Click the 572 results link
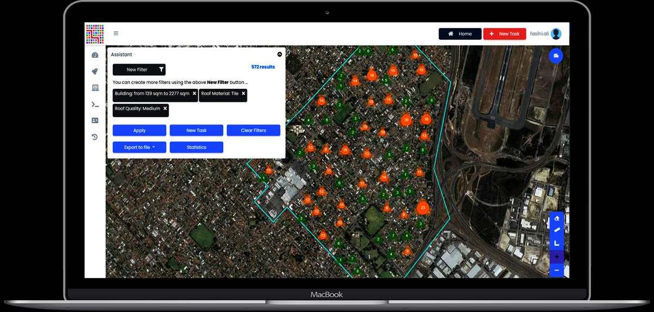 [x=263, y=67]
